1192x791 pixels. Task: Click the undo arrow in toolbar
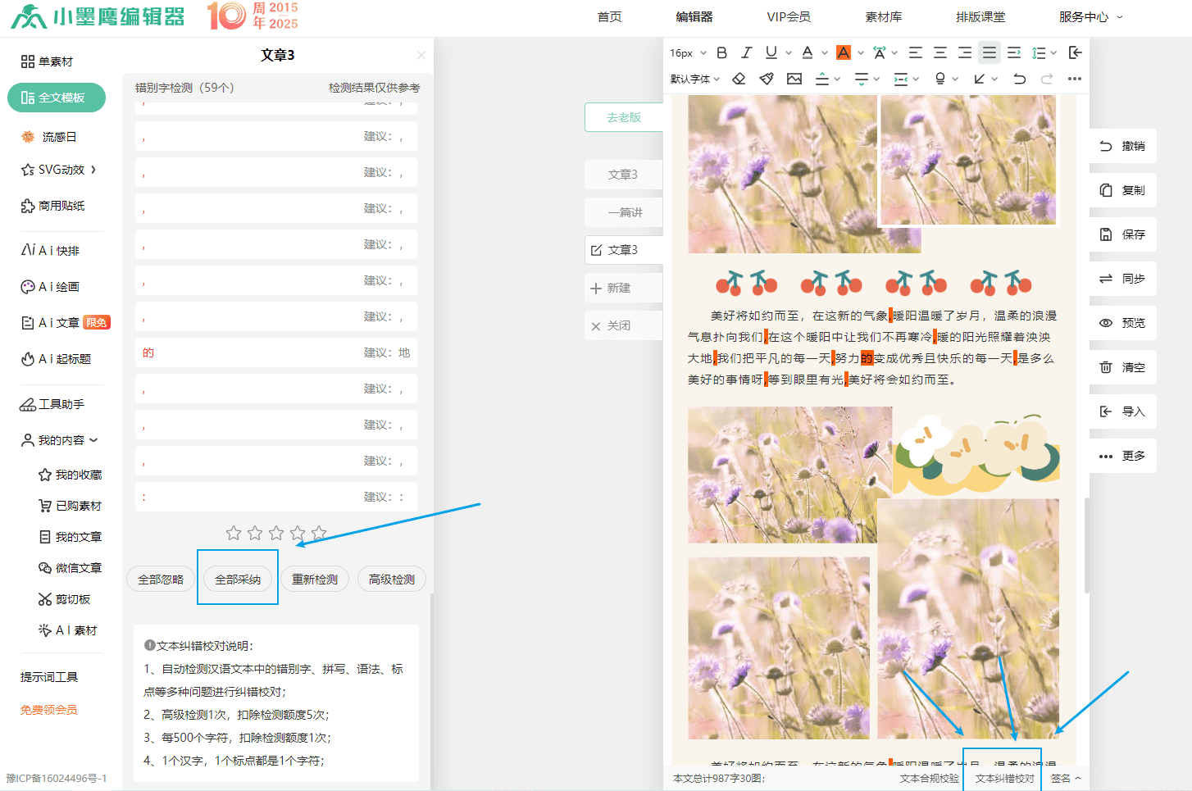click(x=1019, y=79)
